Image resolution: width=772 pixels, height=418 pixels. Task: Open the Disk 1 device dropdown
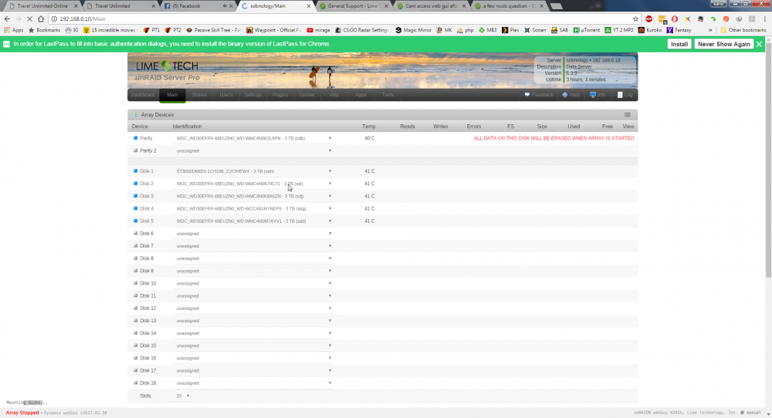tap(253, 171)
